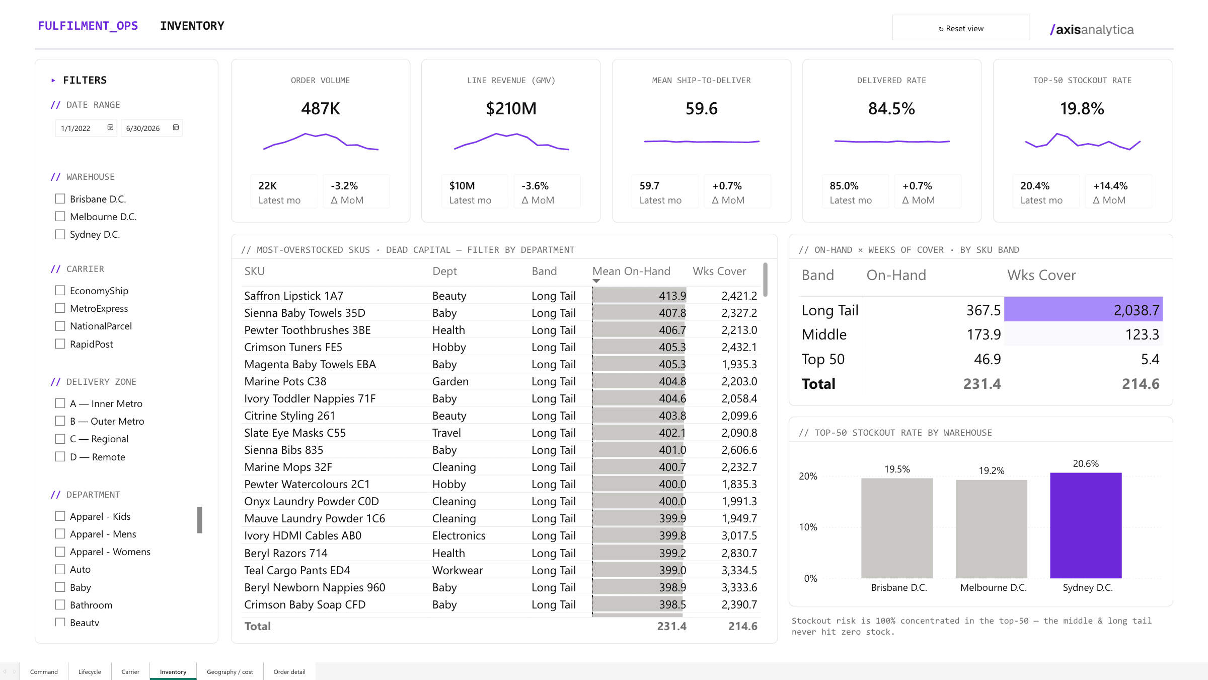
Task: Open the Geography / cost tab
Action: (230, 671)
